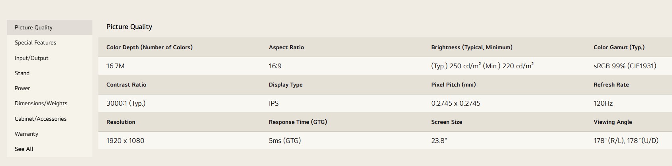Screen dimensions: 672x166
Task: Select the Picture Quality sidebar tab
Action: tap(33, 27)
